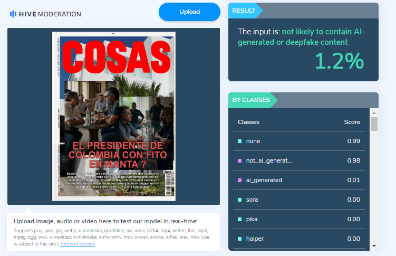This screenshot has width=396, height=256.
Task: Click the 'Score' column header
Action: (x=352, y=122)
